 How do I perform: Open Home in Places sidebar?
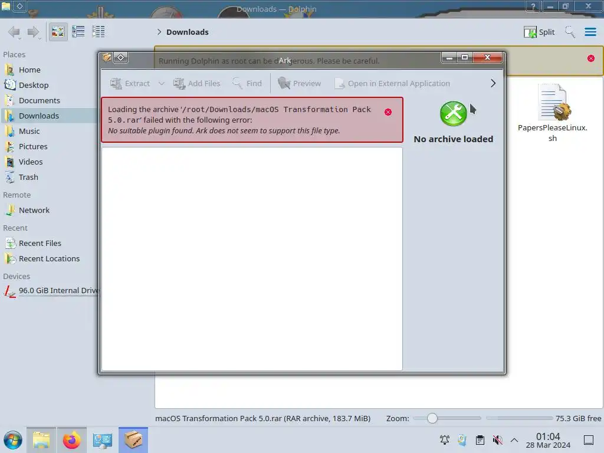coord(48,70)
